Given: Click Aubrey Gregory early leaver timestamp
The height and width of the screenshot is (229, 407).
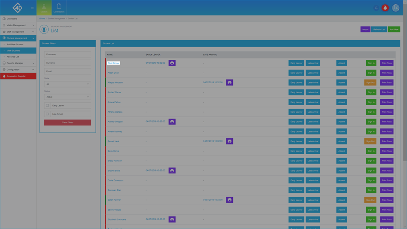Looking at the screenshot, I should pyautogui.click(x=155, y=121).
